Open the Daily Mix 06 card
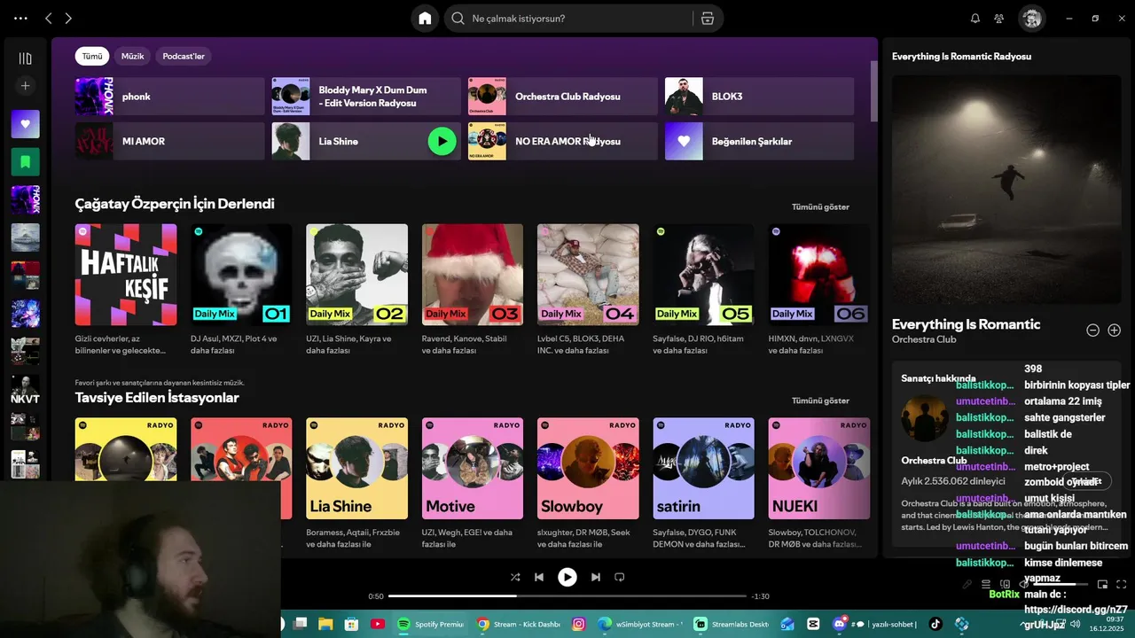Viewport: 1135px width, 638px height. click(x=819, y=291)
